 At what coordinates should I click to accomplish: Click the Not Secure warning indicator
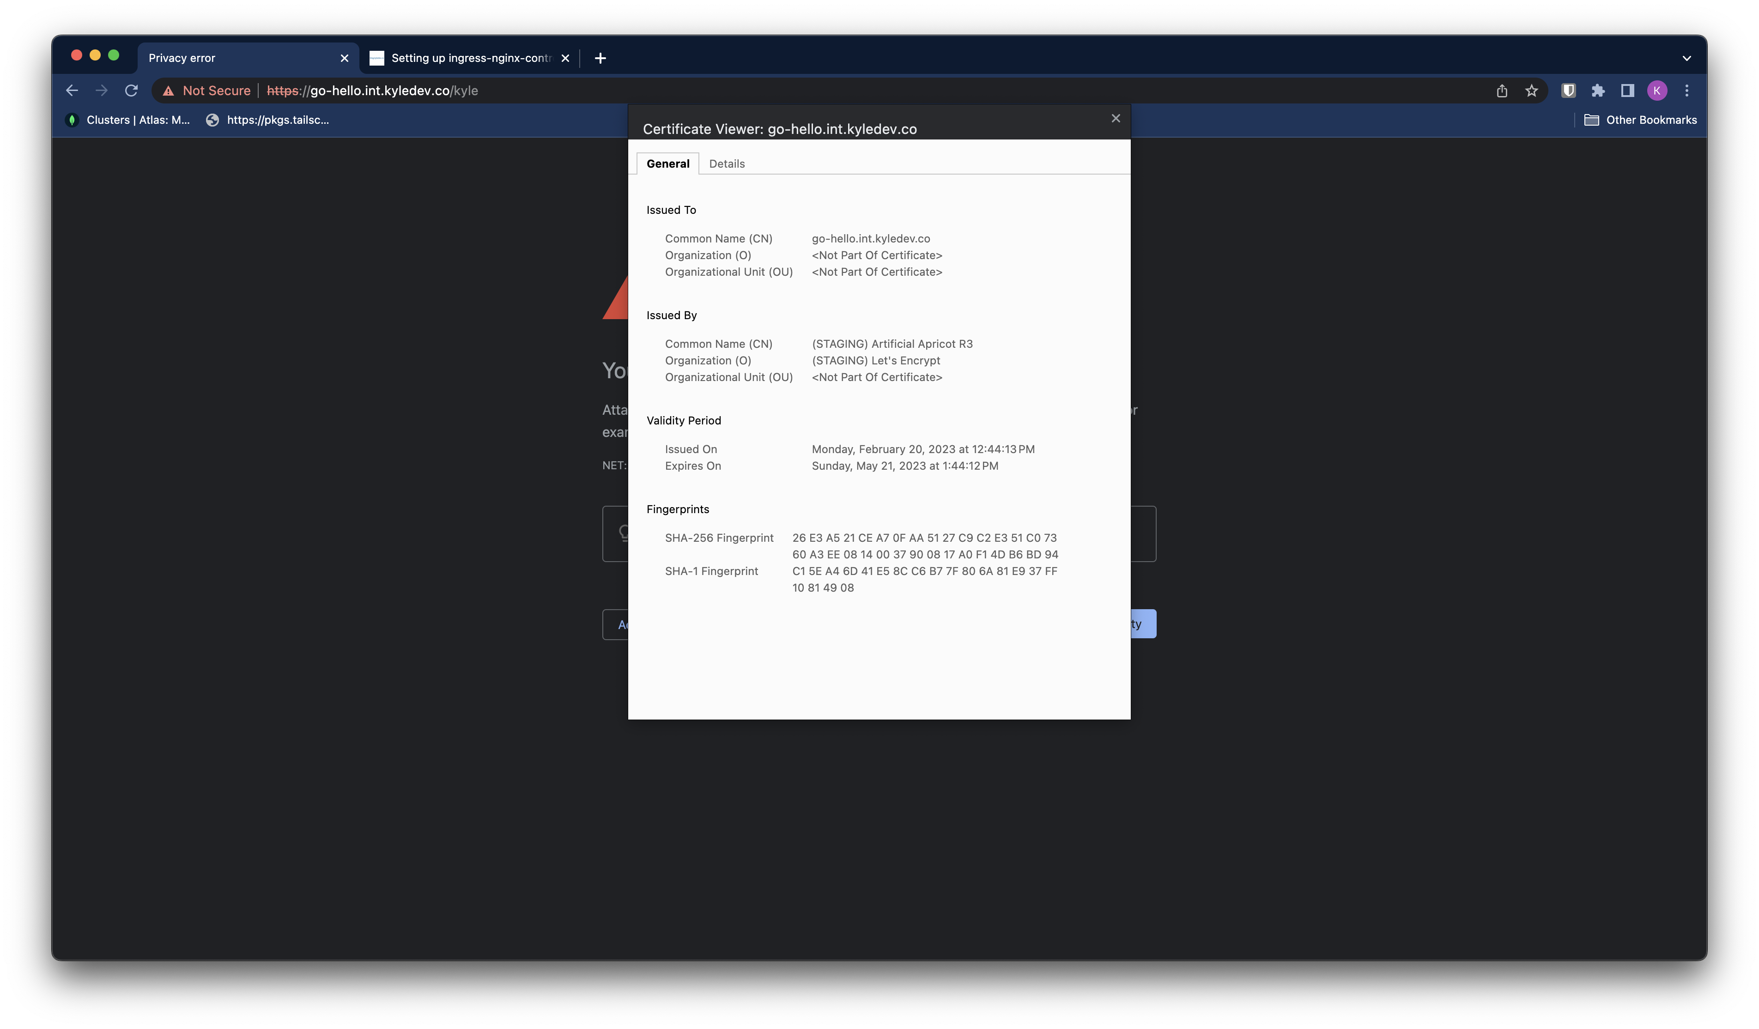pyautogui.click(x=206, y=91)
